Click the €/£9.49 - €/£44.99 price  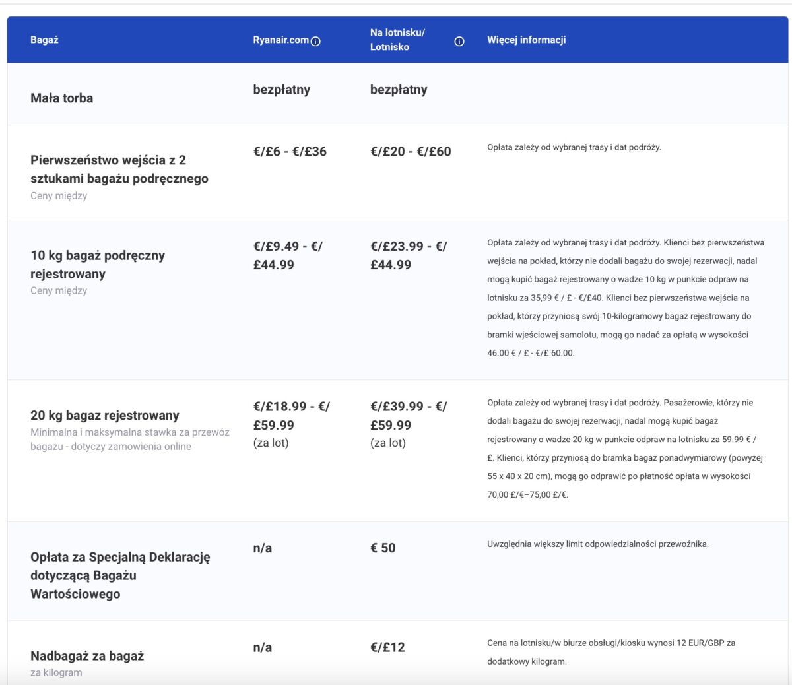(288, 255)
